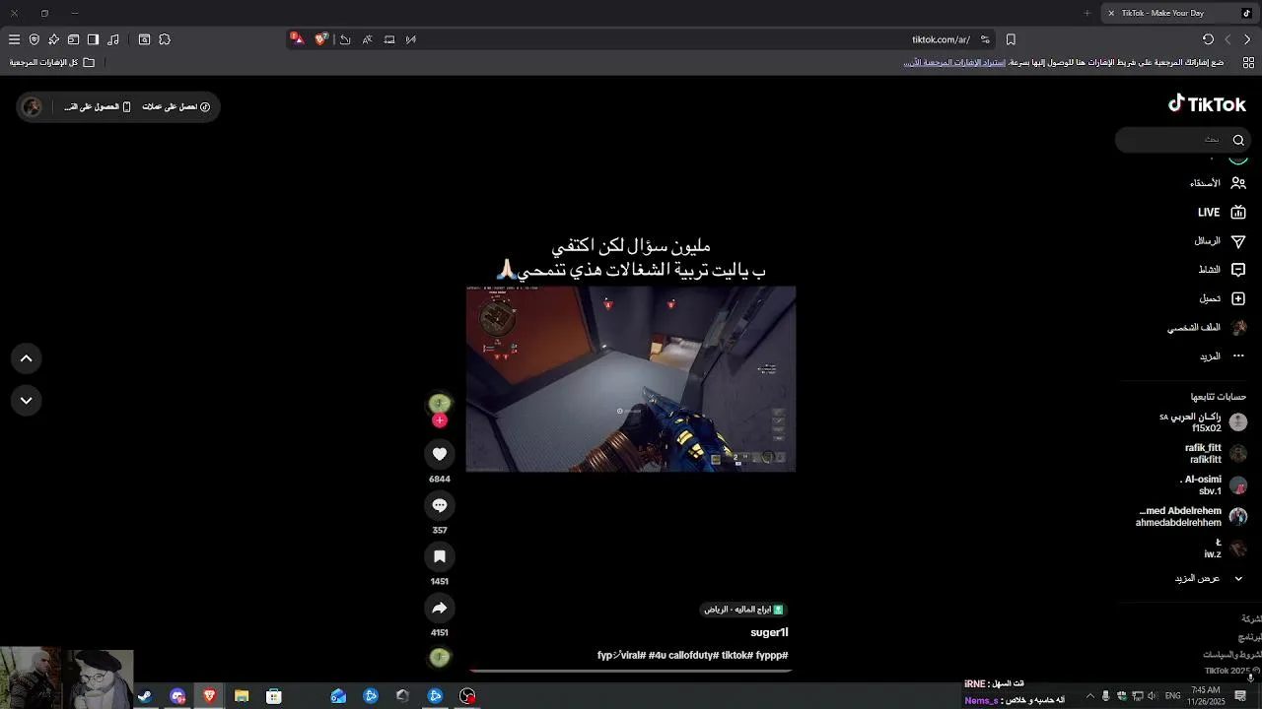Screen dimensions: 1262x709
Task: Bookmark this page using the bookmark icon
Action: pyautogui.click(x=1011, y=39)
